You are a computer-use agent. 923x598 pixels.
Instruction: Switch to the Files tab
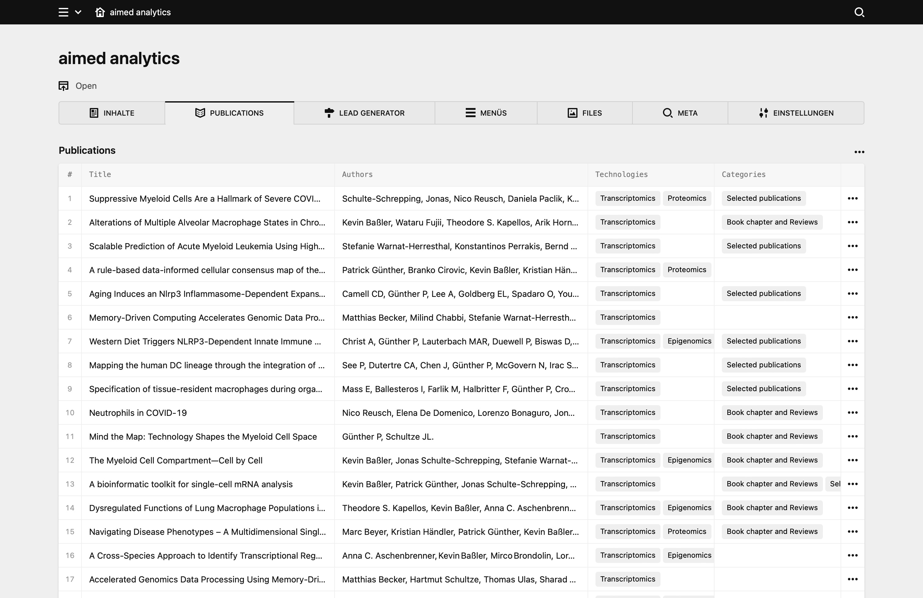coord(585,113)
